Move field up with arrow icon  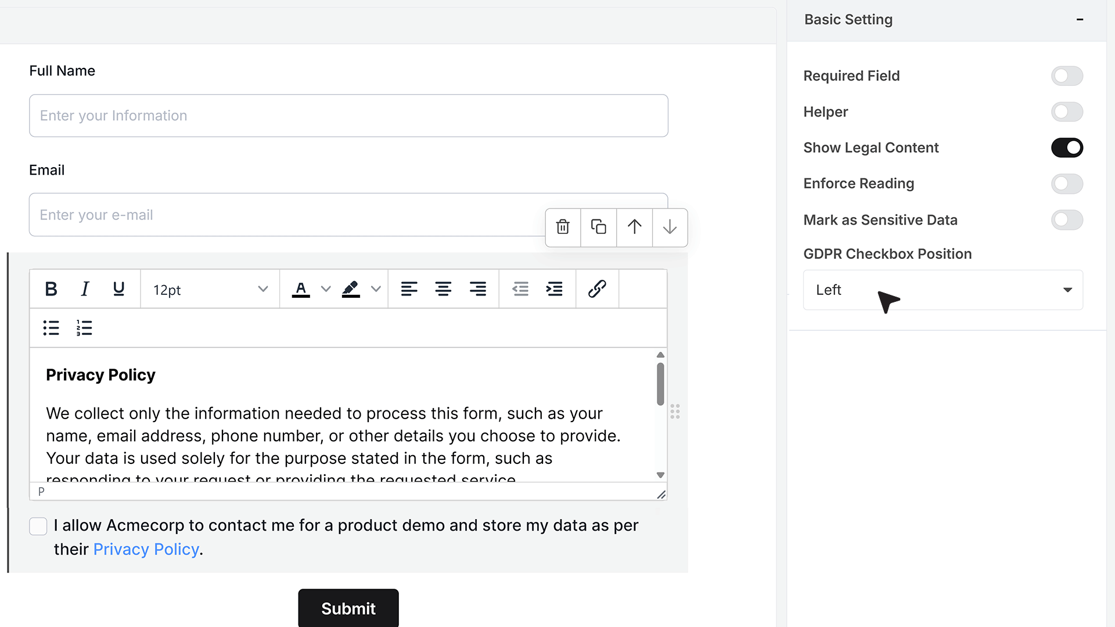click(x=635, y=227)
